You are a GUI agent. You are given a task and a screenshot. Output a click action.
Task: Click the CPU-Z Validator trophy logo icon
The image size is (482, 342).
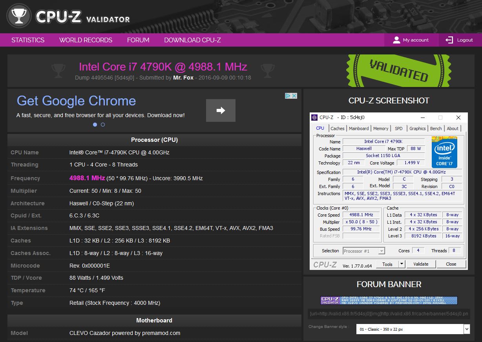pos(19,16)
